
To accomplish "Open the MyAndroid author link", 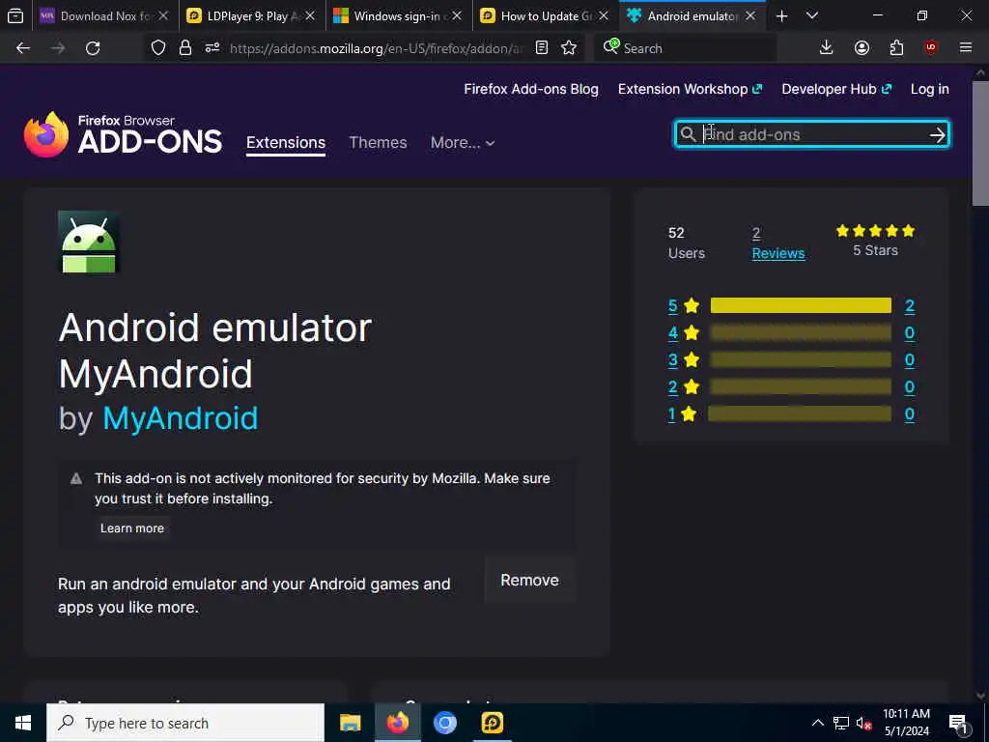I will (x=181, y=418).
